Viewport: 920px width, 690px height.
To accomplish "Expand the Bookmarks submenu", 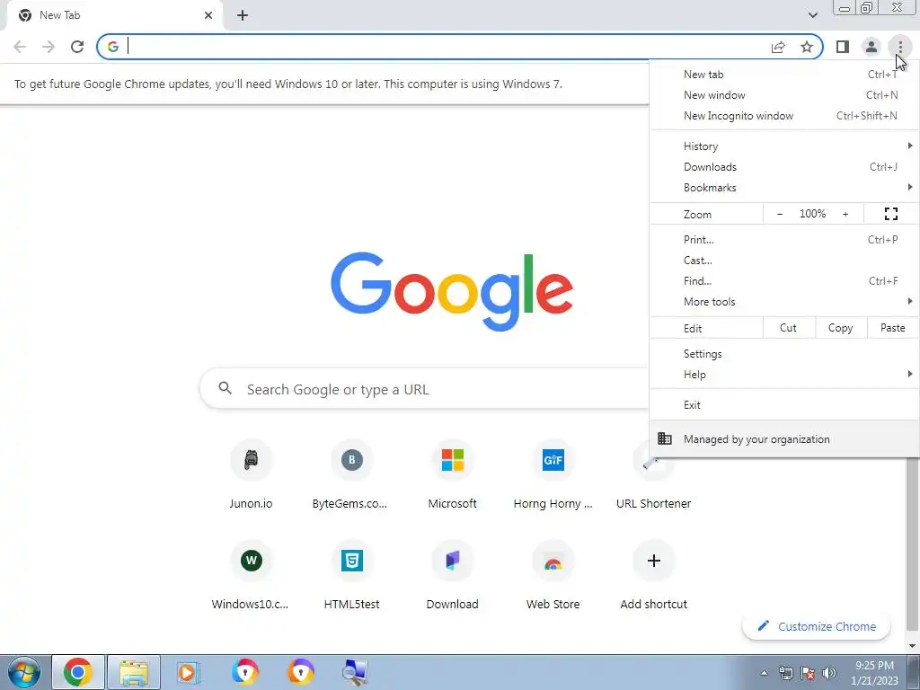I will click(784, 188).
